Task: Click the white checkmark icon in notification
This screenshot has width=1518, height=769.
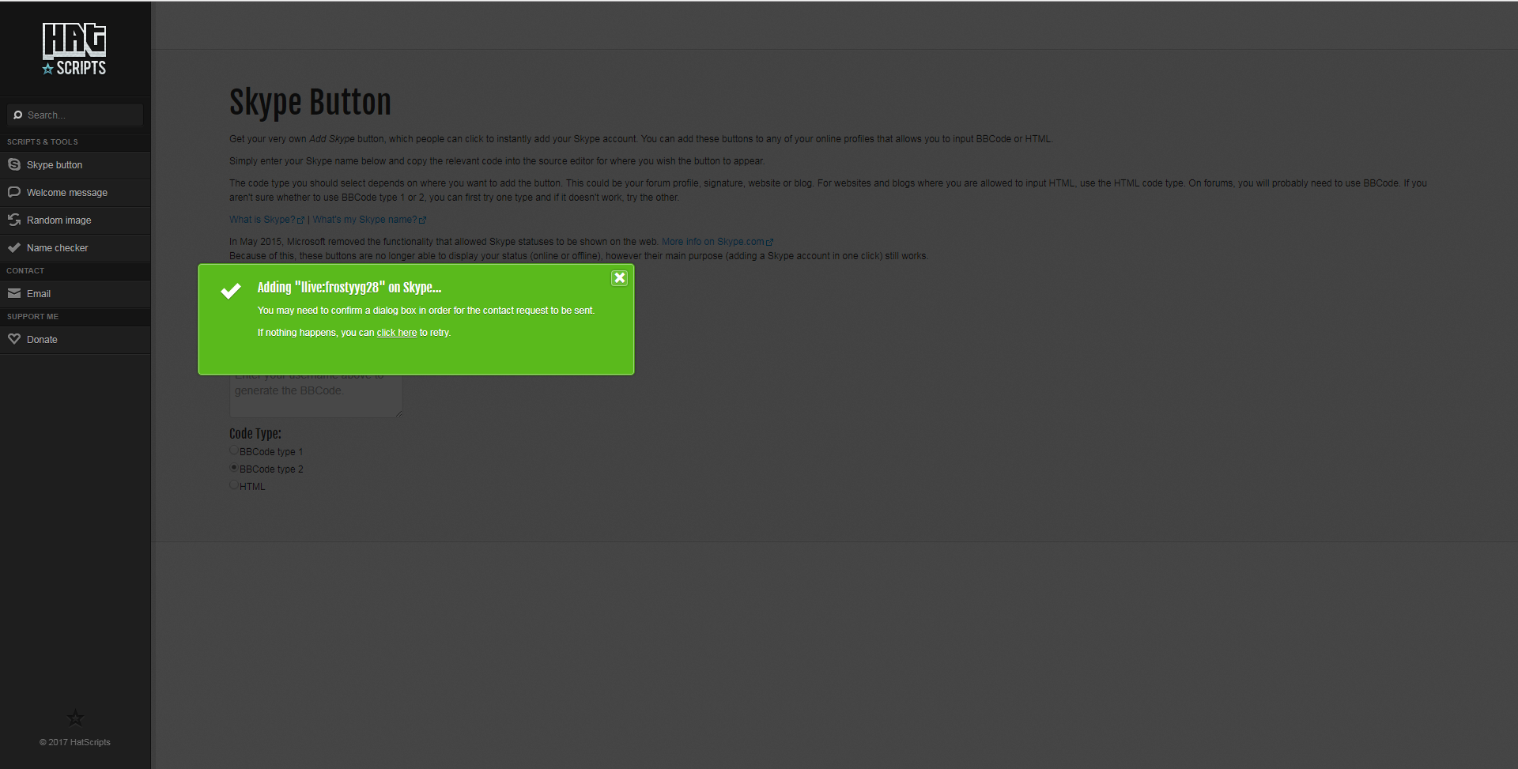Action: point(231,291)
